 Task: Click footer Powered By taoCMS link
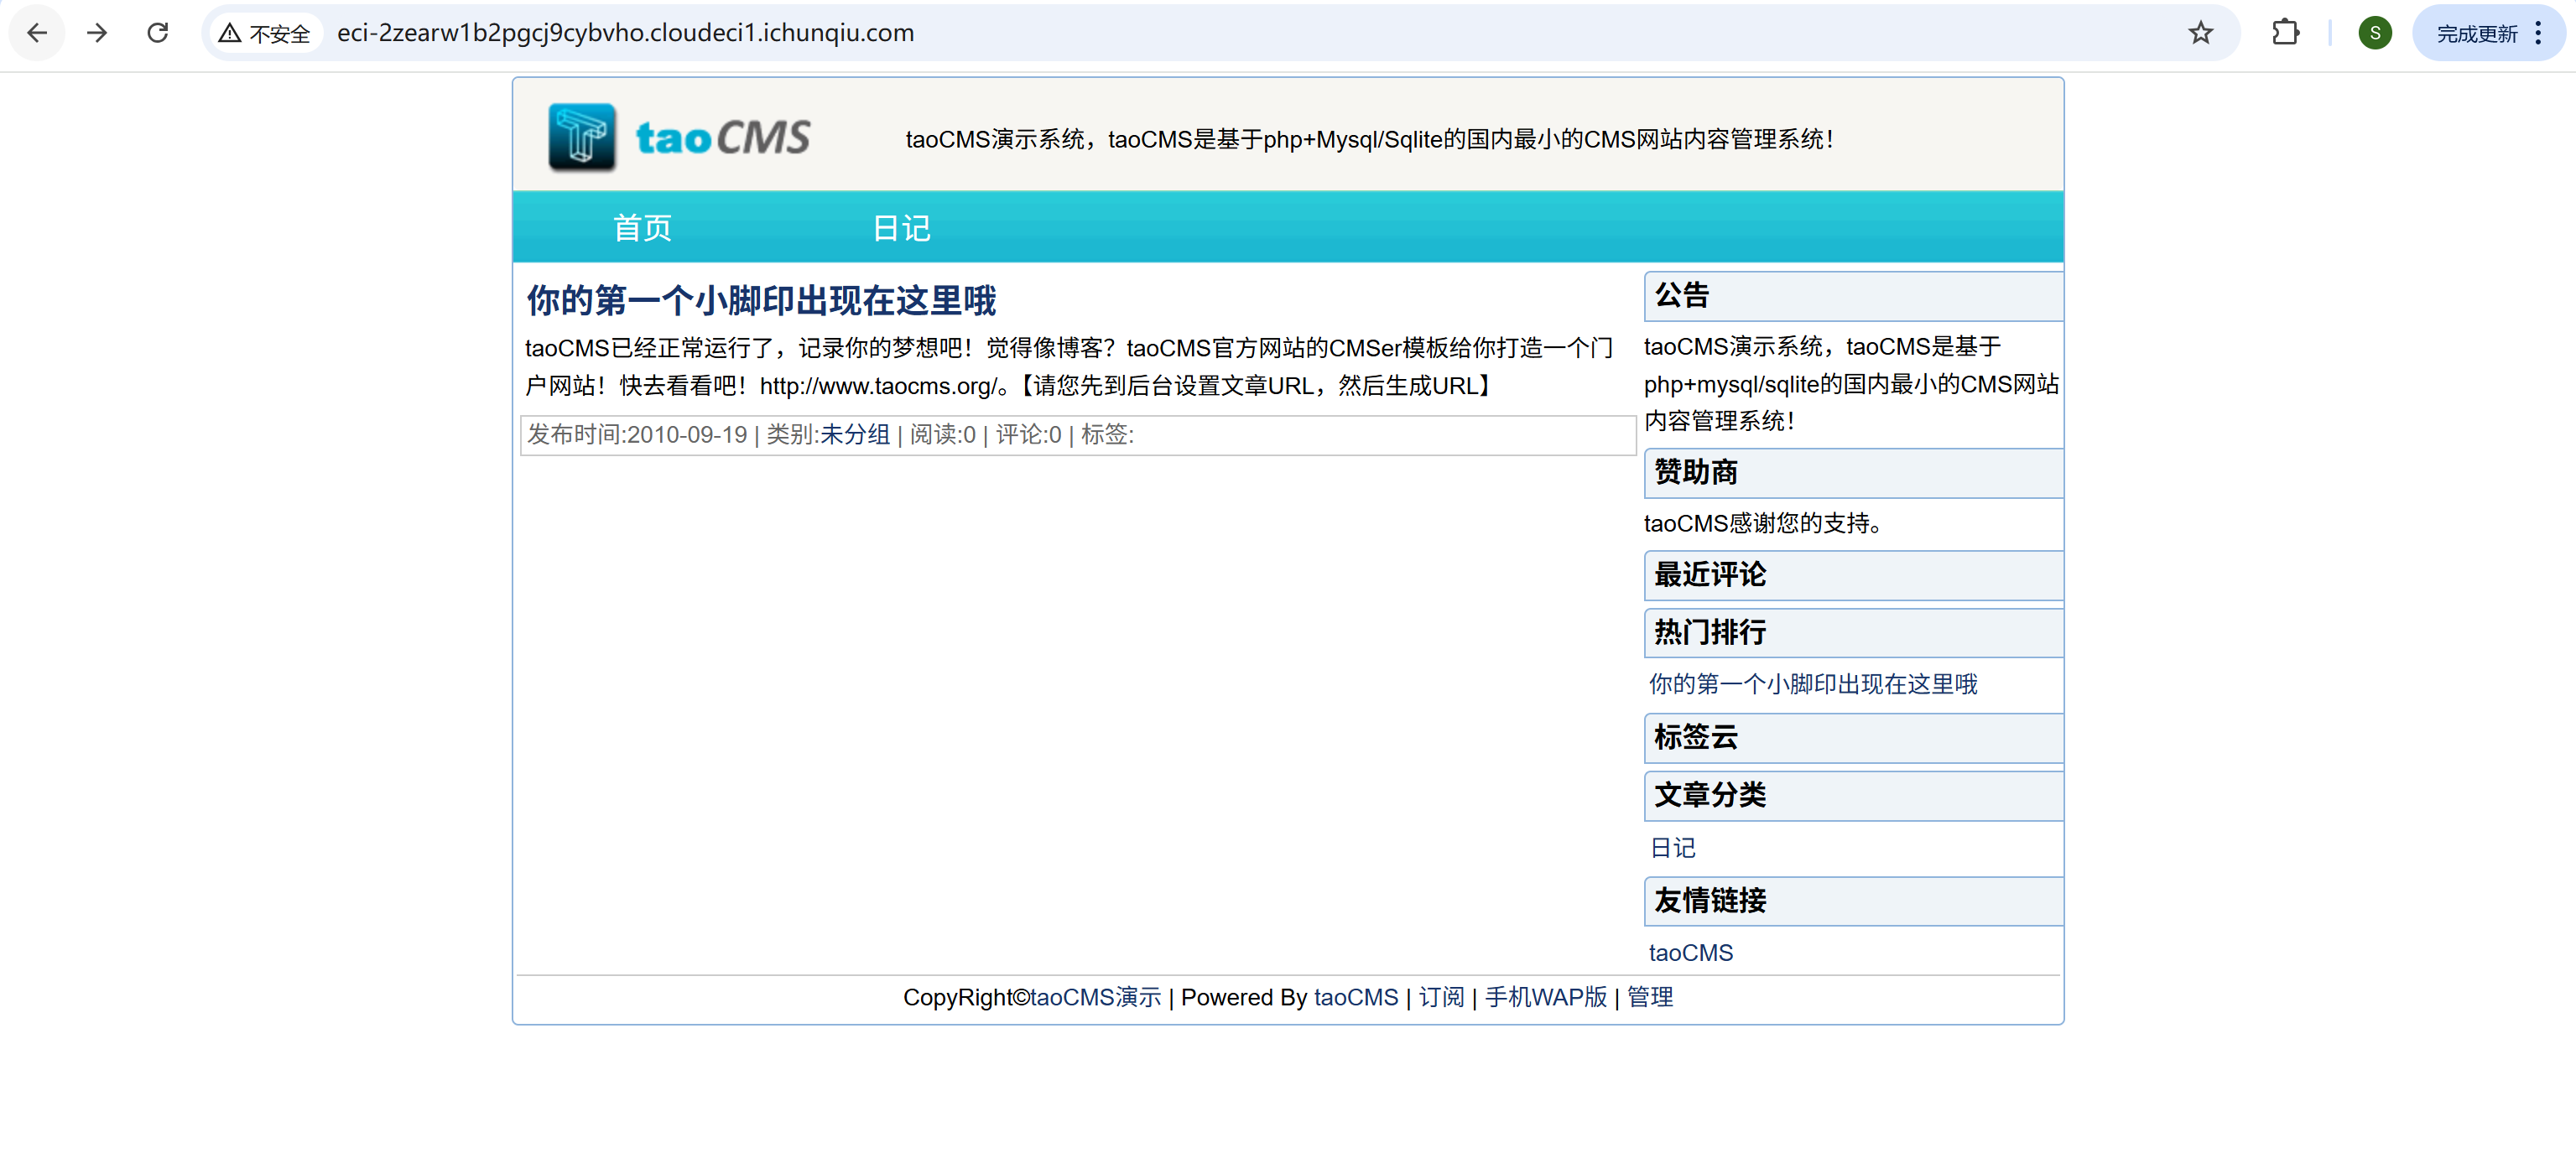1356,997
